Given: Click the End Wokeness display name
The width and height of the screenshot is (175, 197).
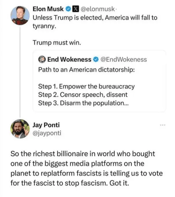Looking at the screenshot, I should click(x=69, y=60).
